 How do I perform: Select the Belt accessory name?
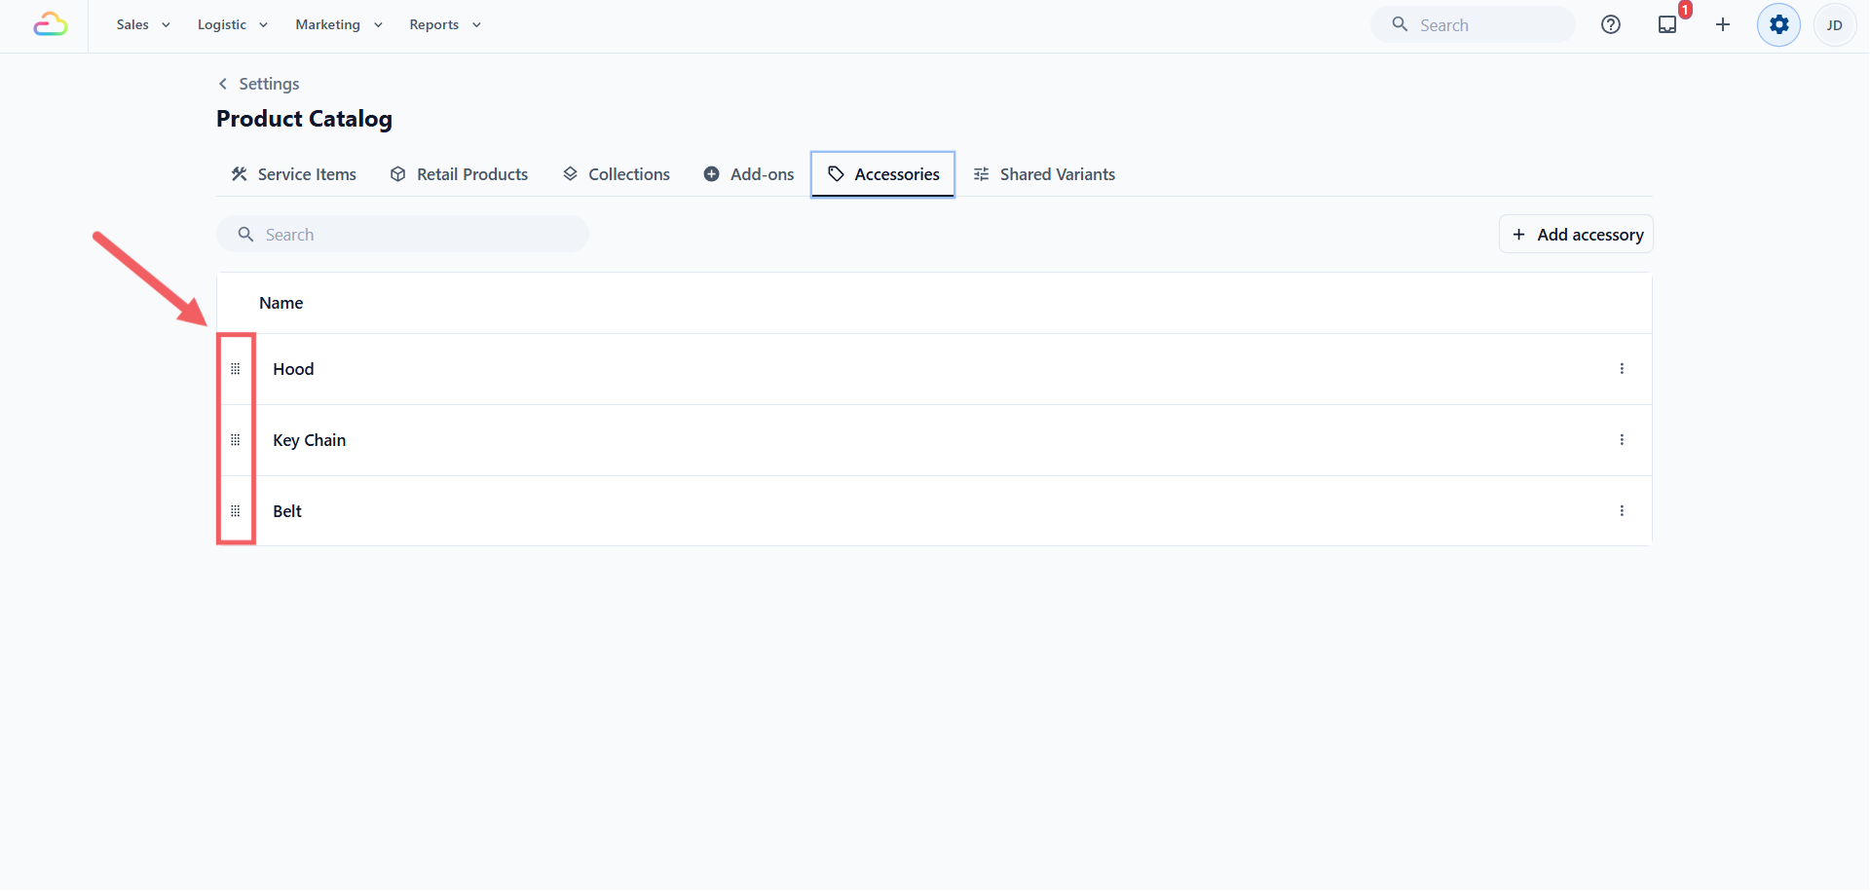pos(287,511)
